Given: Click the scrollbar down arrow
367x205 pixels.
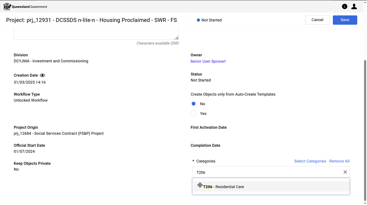Looking at the screenshot, I should point(365,203).
